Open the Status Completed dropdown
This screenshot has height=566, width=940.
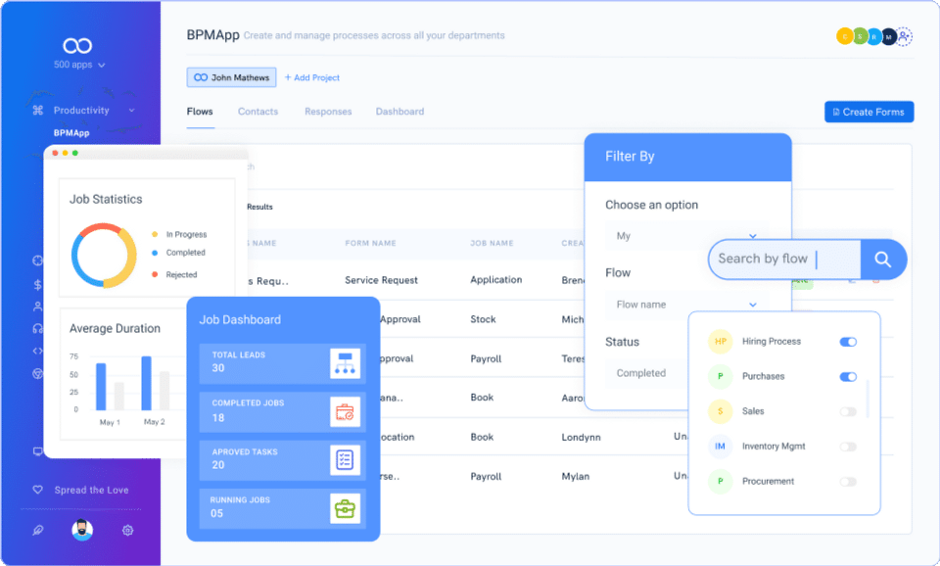coord(647,373)
